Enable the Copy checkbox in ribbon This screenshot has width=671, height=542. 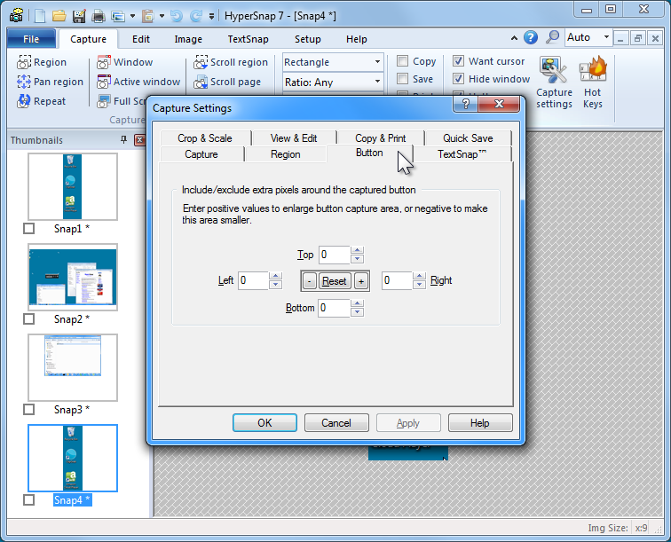[x=403, y=61]
